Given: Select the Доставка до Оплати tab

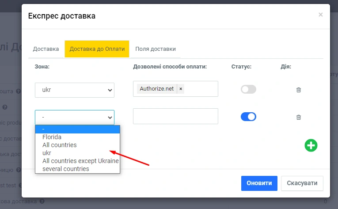Looking at the screenshot, I should point(97,49).
